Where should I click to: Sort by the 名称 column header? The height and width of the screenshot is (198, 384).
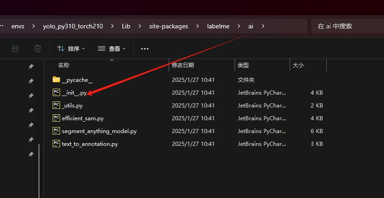63,65
